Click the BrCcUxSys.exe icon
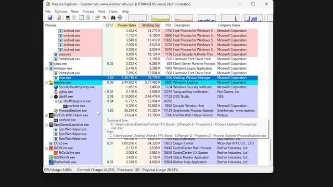Screen dimensions: 333x187 click(x=56, y=153)
